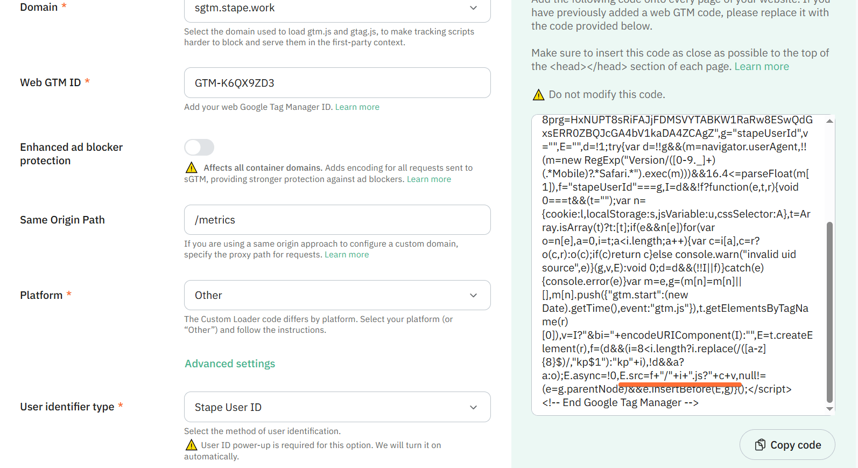Open Learn more link about head section
Viewport: 858px width, 468px height.
(762, 67)
